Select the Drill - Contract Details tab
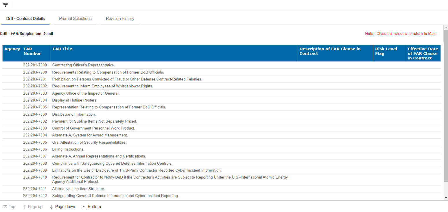This screenshot has width=448, height=212. tap(25, 19)
